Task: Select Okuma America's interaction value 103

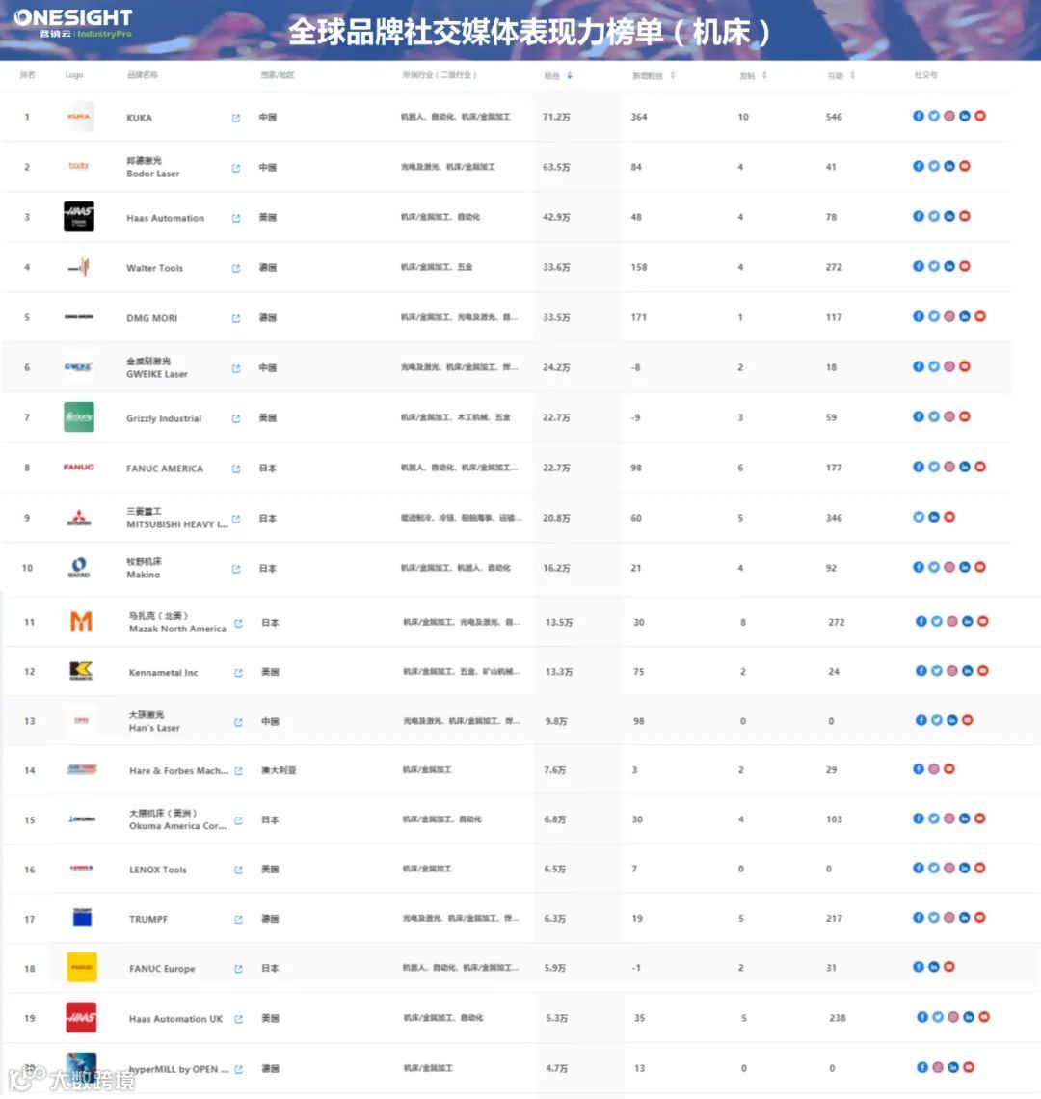Action: point(834,819)
